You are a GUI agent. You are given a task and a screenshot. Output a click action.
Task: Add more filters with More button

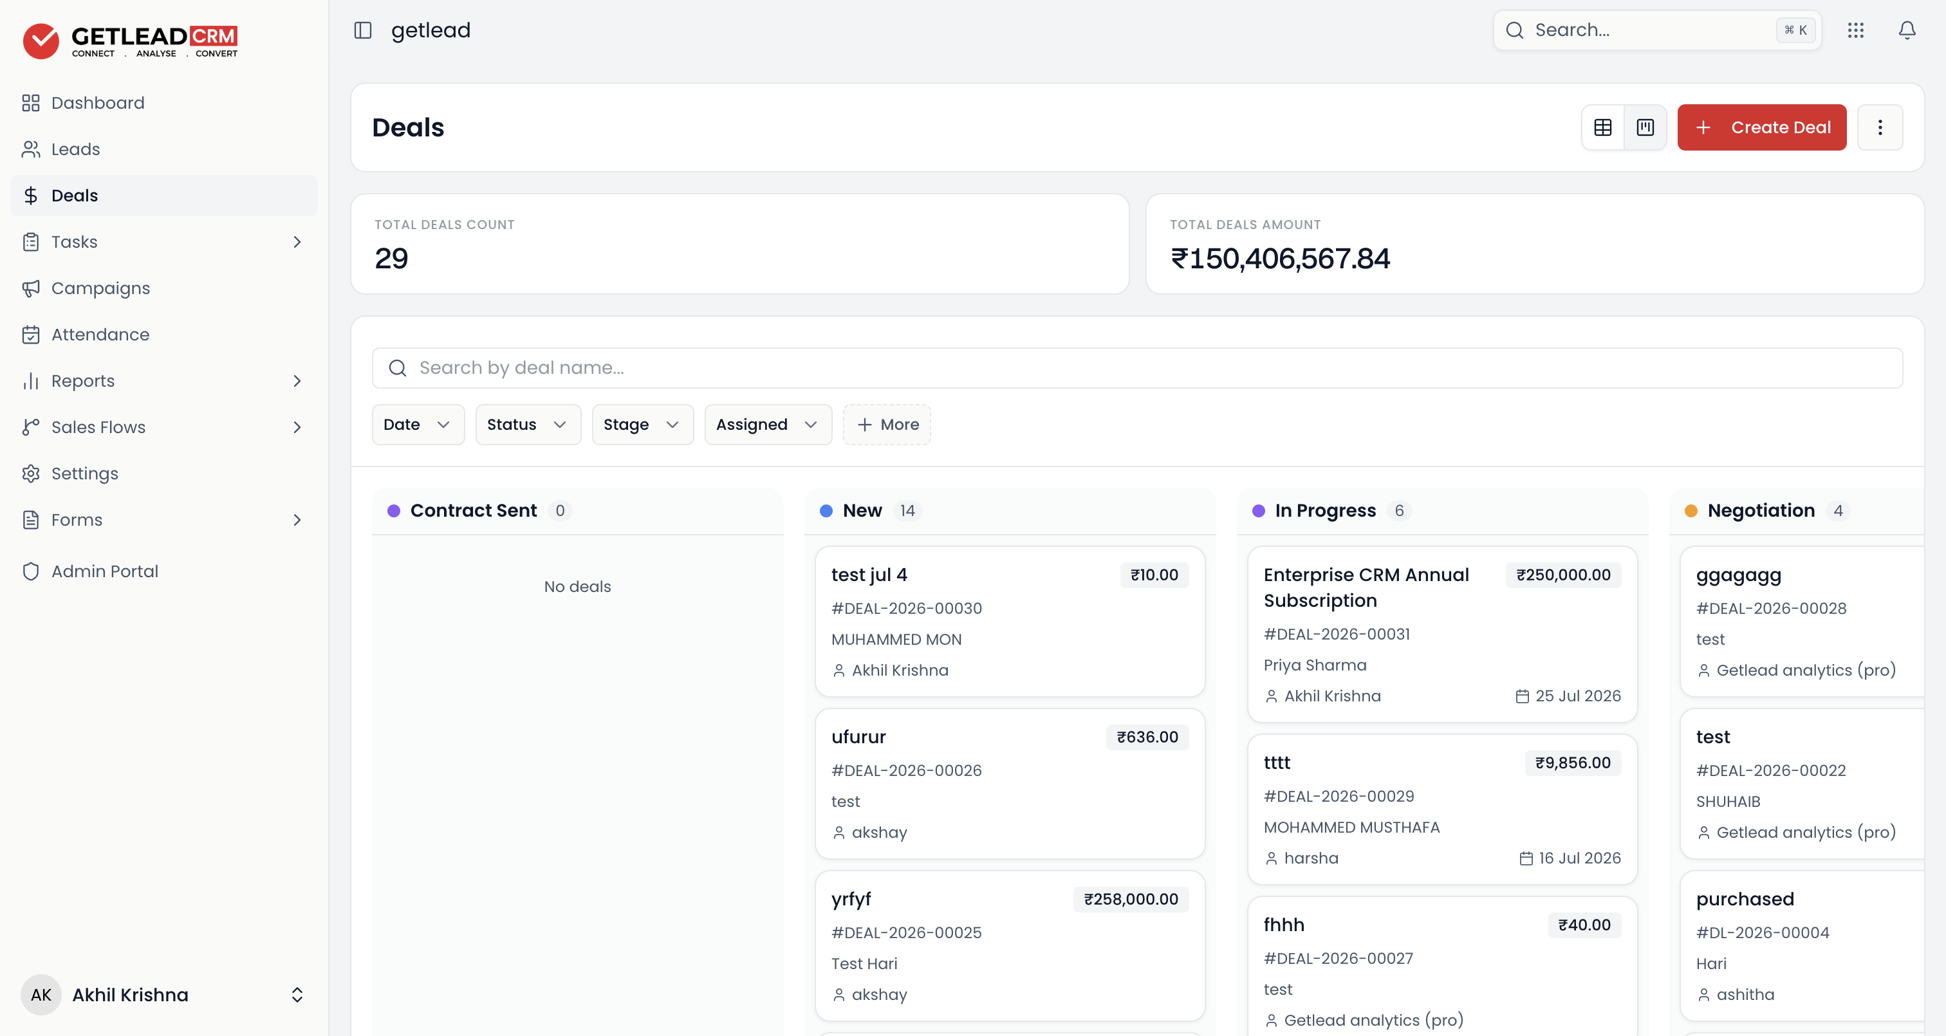pos(887,425)
